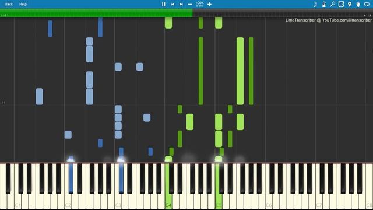
Task: Open the music note settings icon
Action: 315,4
